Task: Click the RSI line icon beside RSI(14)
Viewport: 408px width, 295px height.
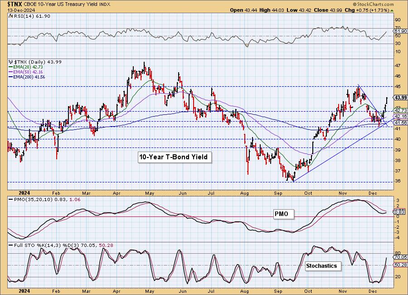Action: coord(10,16)
